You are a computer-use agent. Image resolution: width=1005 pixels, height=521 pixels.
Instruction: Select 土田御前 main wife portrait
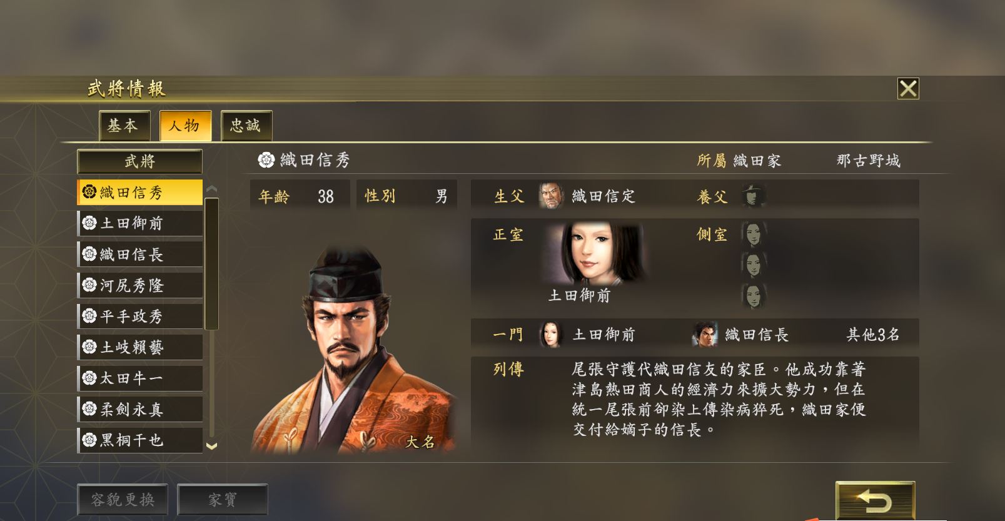(x=595, y=253)
